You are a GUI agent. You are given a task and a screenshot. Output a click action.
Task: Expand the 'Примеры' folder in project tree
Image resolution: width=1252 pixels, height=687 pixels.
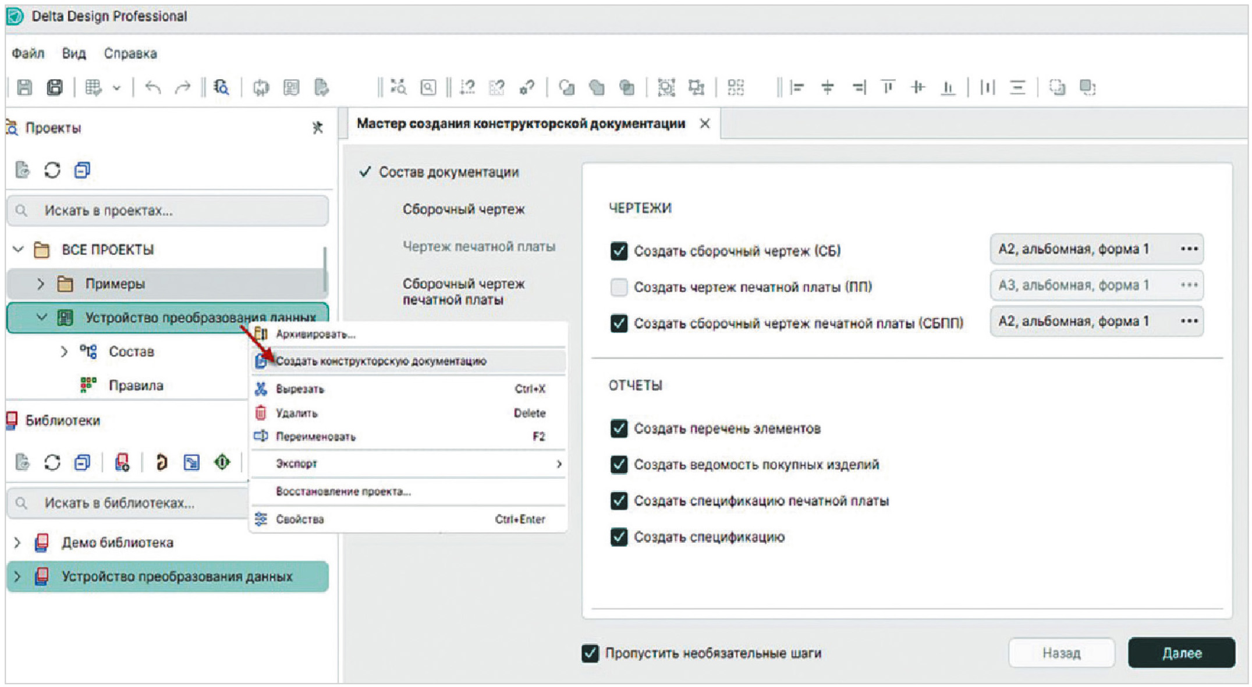coord(41,284)
